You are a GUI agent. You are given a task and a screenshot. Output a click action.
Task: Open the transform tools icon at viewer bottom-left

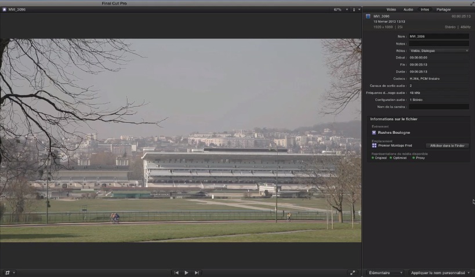(8, 272)
